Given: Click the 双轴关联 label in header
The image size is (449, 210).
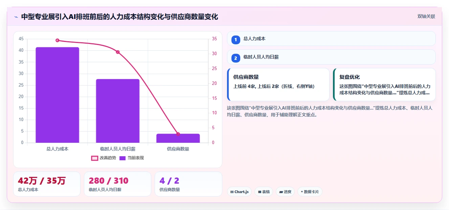Looking at the screenshot, I should tap(426, 17).
